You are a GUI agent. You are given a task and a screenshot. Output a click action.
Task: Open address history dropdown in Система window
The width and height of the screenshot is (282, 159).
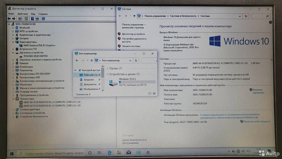click(240, 16)
